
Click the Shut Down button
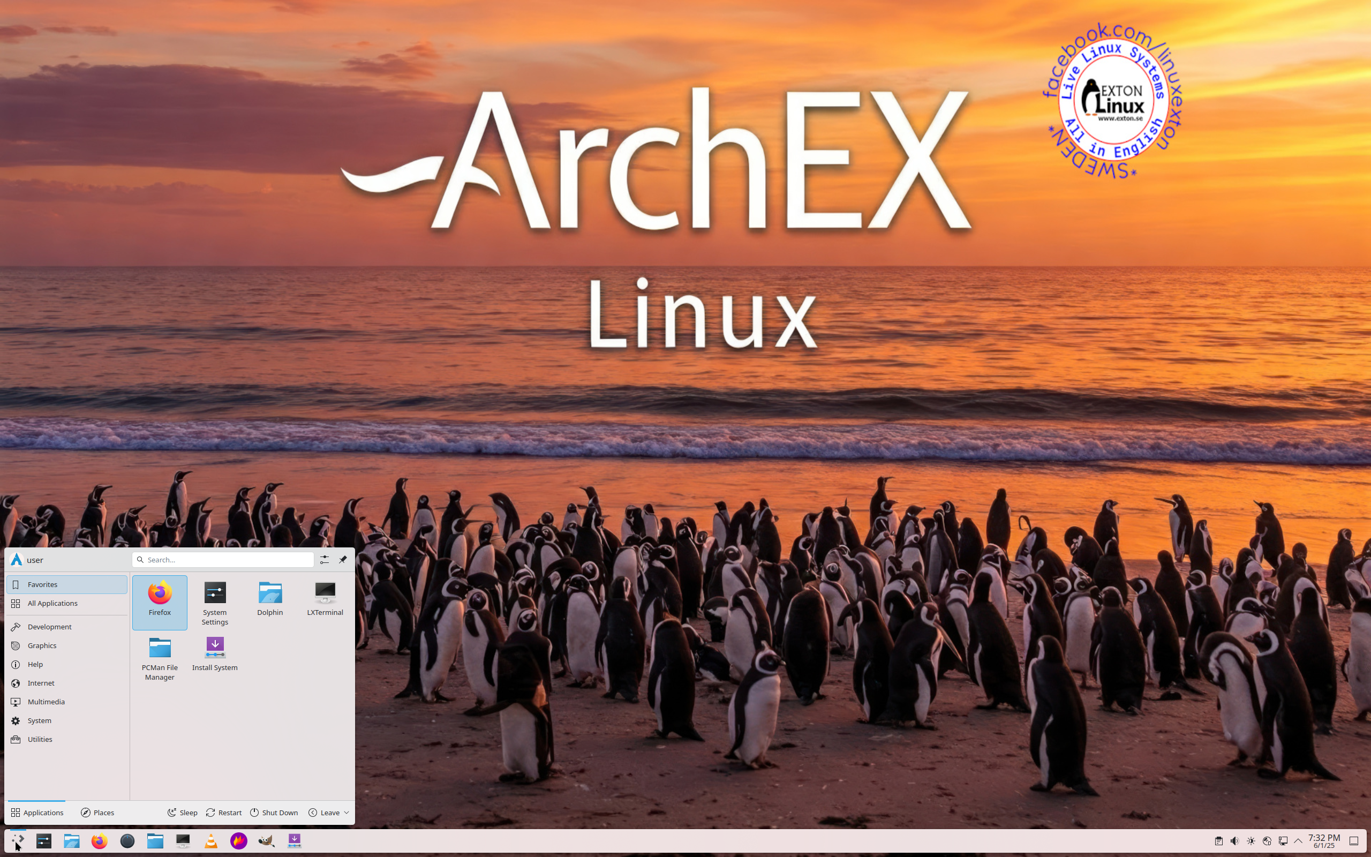click(x=274, y=812)
